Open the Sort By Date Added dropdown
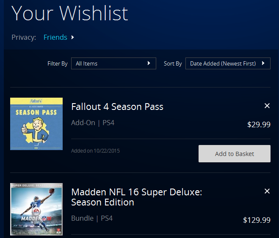 coord(228,63)
